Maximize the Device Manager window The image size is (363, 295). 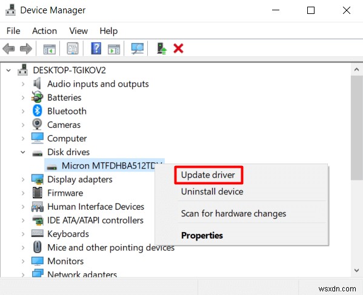pos(311,10)
